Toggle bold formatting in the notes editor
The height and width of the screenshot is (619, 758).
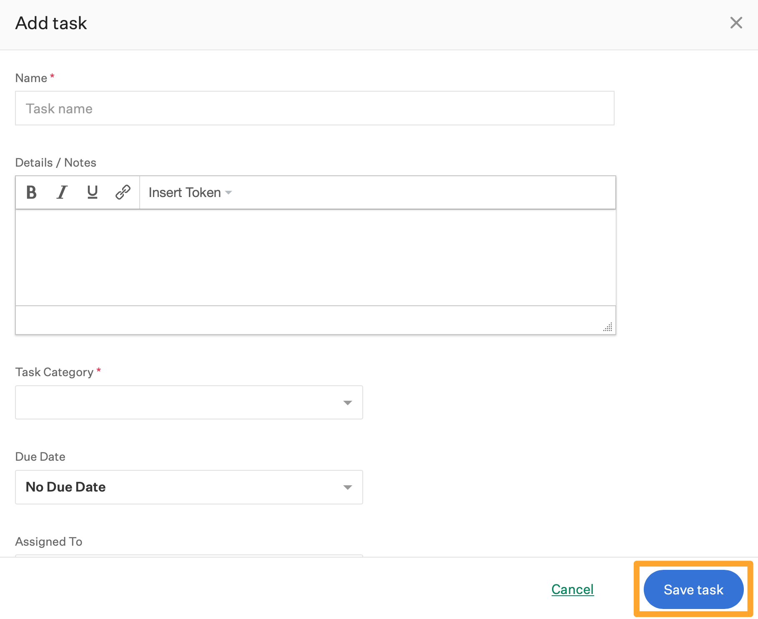click(x=31, y=192)
